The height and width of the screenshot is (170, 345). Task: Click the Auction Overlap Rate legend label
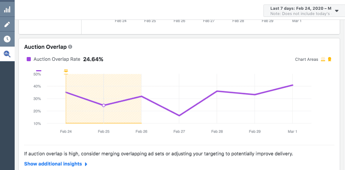point(57,59)
